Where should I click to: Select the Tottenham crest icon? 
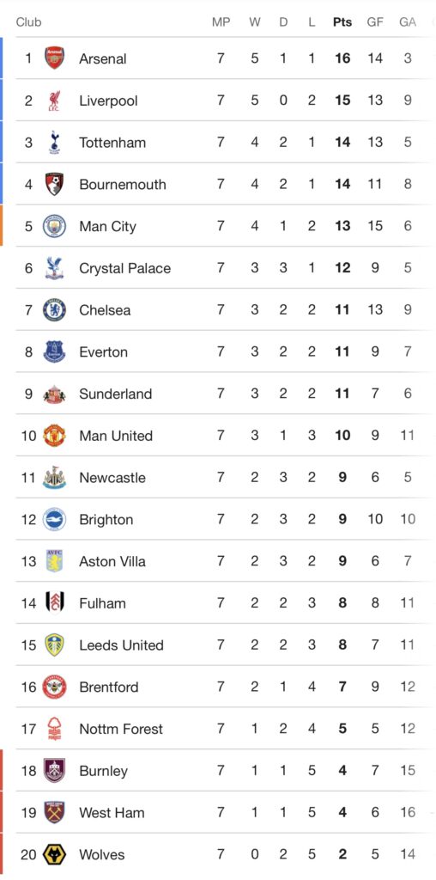point(54,143)
